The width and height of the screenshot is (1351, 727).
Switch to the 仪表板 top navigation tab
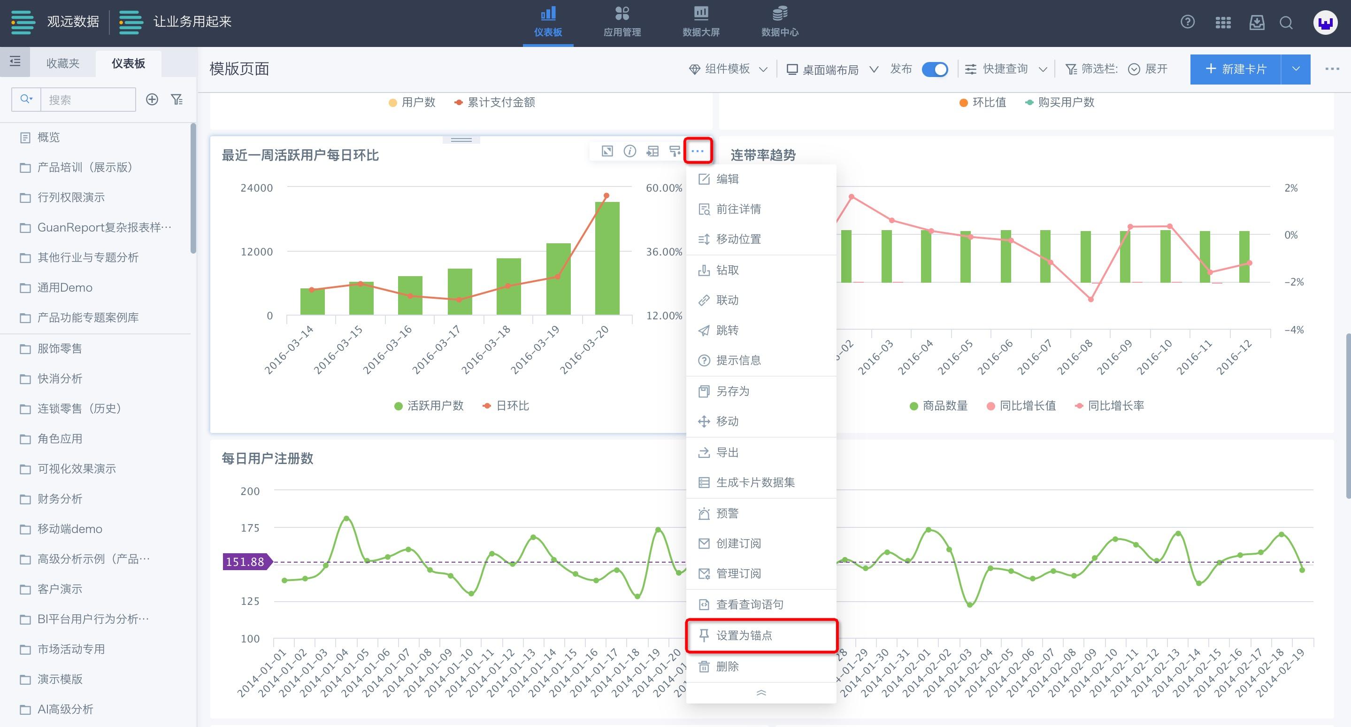(x=548, y=23)
